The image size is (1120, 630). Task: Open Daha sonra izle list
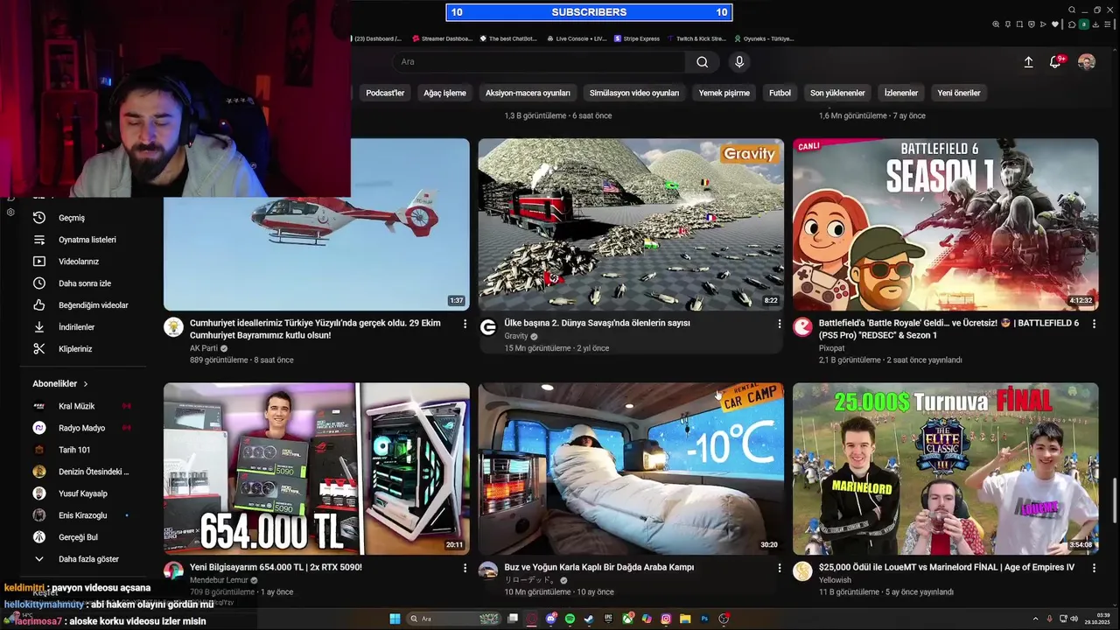pos(84,283)
